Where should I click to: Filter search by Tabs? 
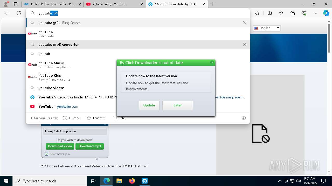(x=119, y=118)
